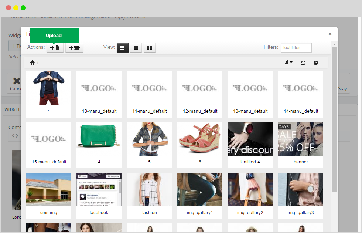The height and width of the screenshot is (233, 362).
Task: Click the 'banner' file name label
Action: [x=301, y=162]
